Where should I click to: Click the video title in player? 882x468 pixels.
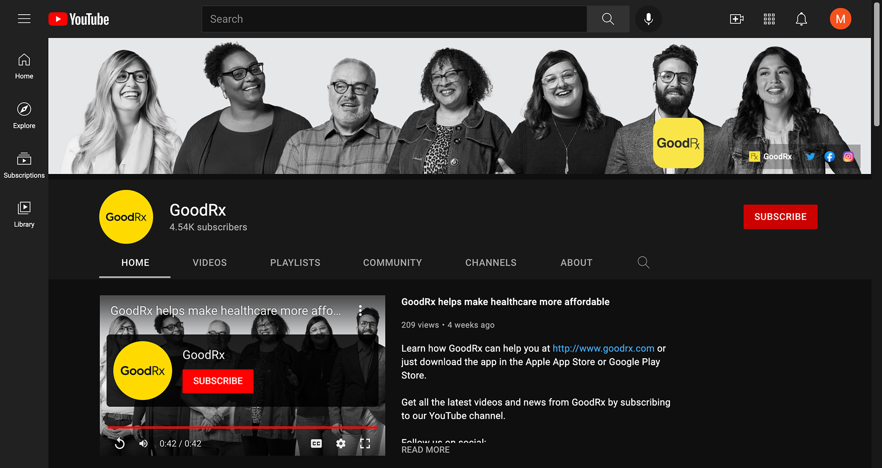coord(226,310)
